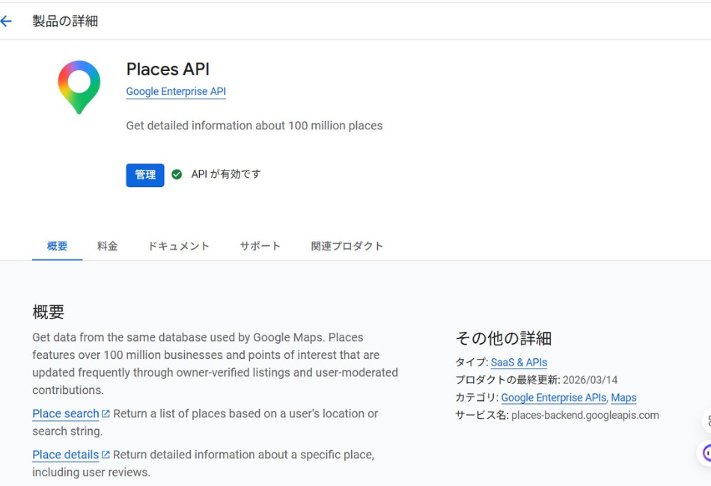This screenshot has width=711, height=486.
Task: Open the 料金 tab
Action: (107, 246)
